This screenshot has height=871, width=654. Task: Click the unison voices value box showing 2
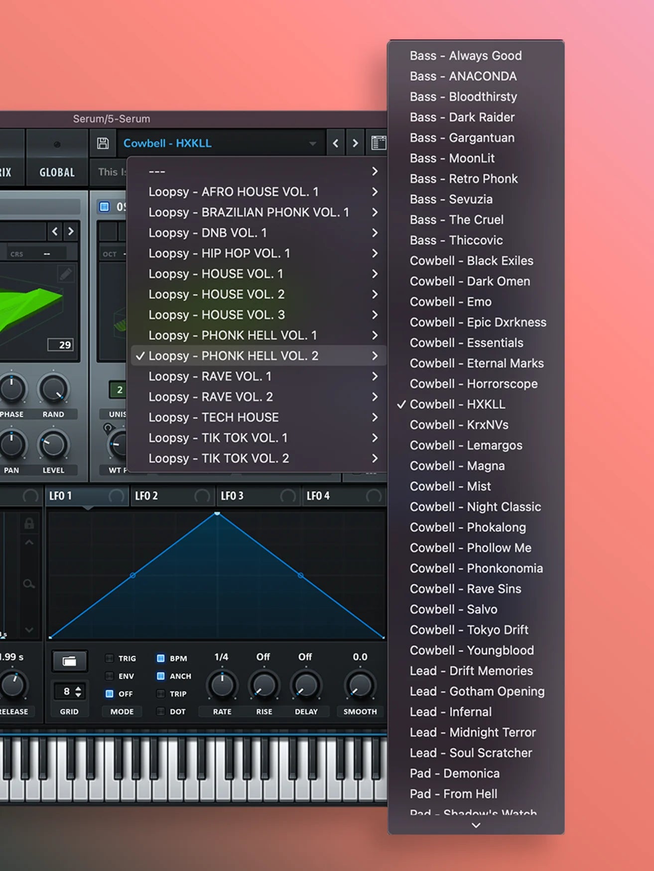118,390
